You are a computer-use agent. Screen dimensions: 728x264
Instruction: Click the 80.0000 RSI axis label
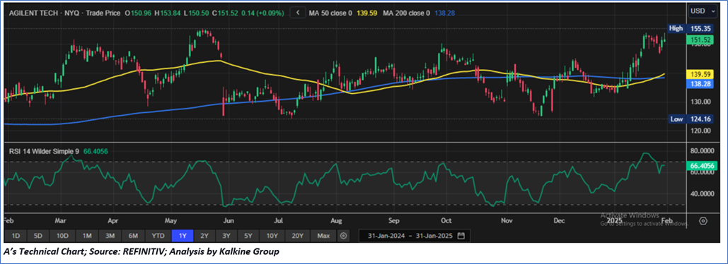[702, 150]
